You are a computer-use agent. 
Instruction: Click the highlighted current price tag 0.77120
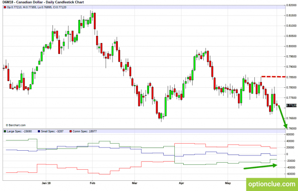291,105
